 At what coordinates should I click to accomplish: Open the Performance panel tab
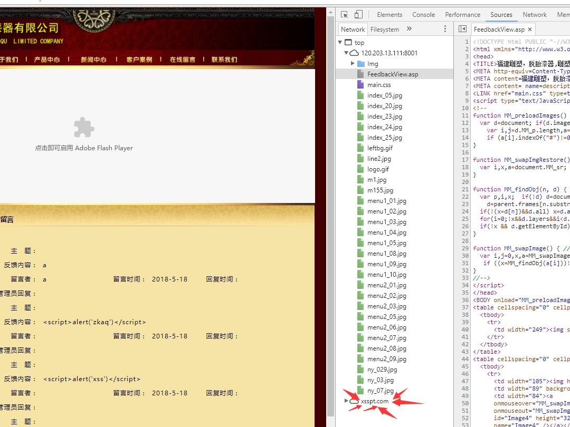click(x=462, y=15)
